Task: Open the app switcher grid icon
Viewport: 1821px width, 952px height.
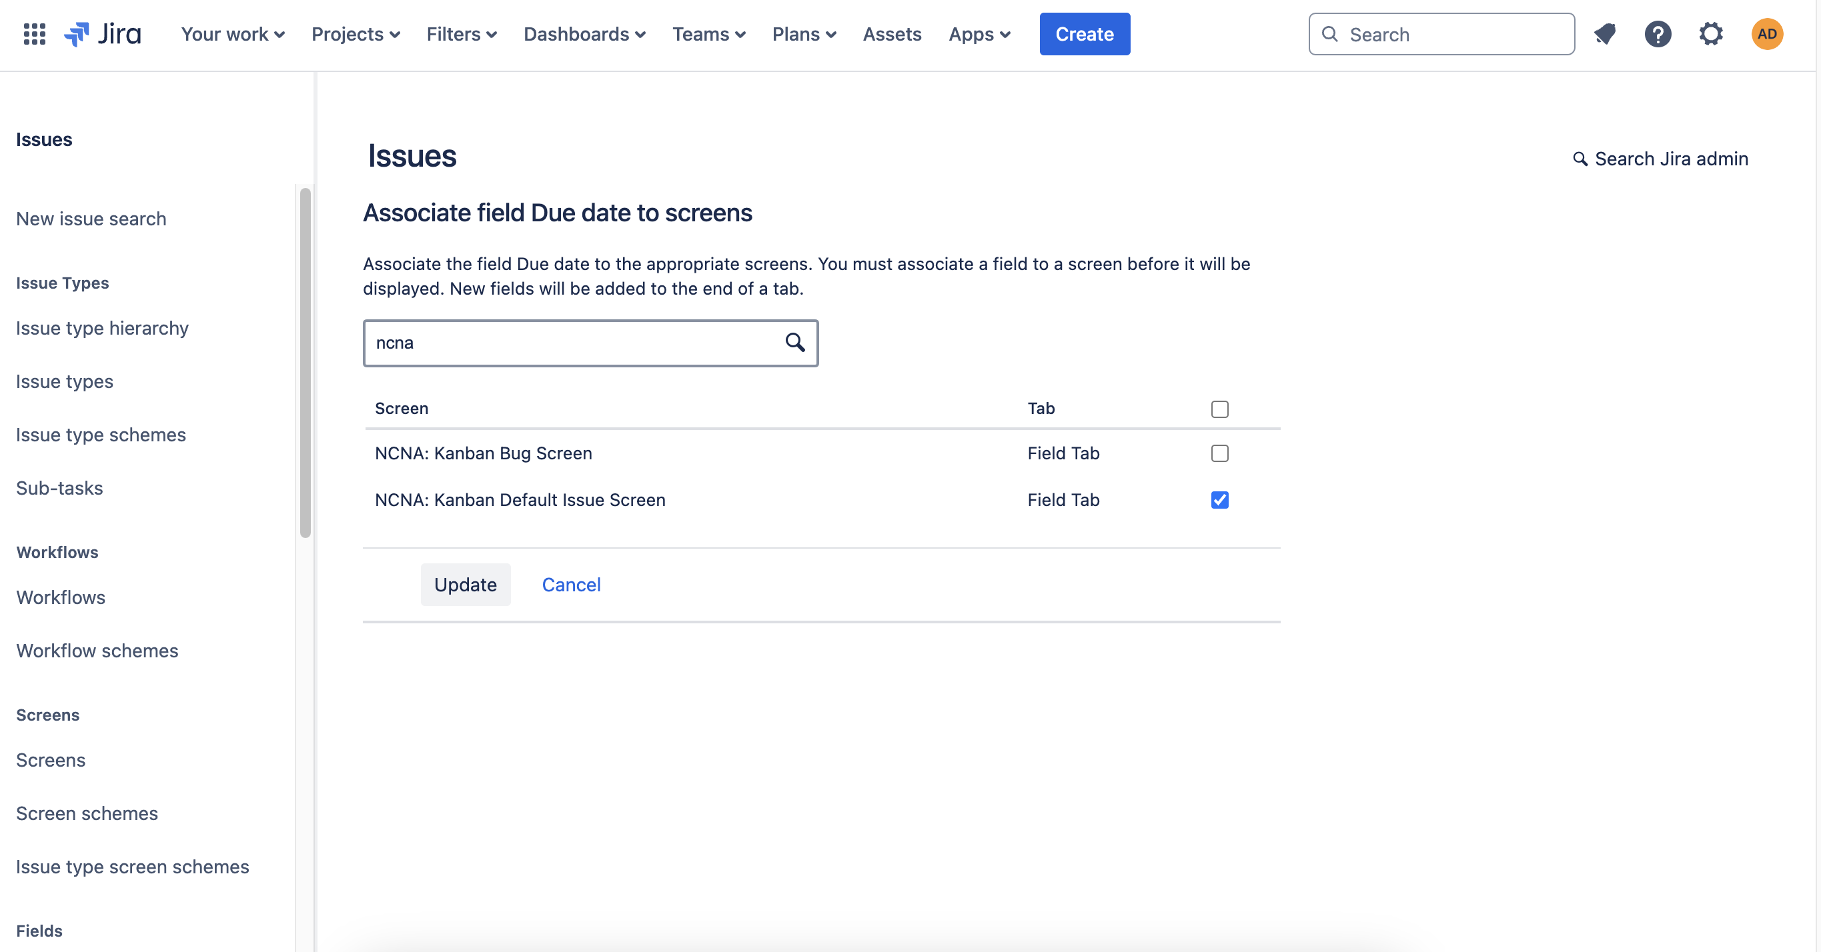Action: (x=34, y=34)
